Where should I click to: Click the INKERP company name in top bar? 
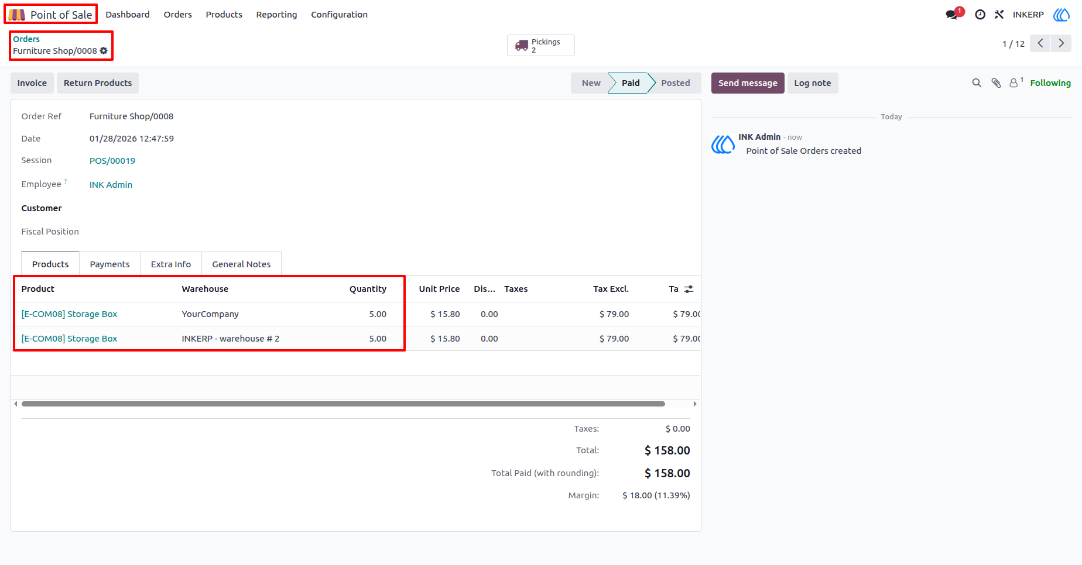click(x=1028, y=15)
